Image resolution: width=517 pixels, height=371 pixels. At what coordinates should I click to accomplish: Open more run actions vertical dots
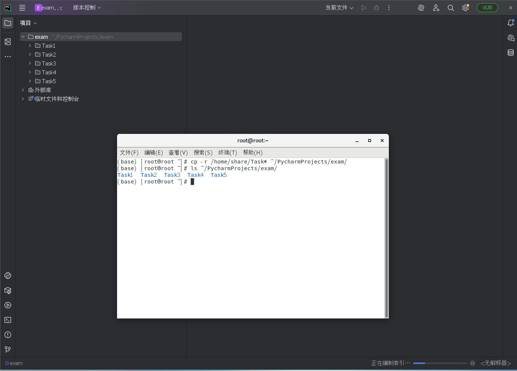coord(388,8)
